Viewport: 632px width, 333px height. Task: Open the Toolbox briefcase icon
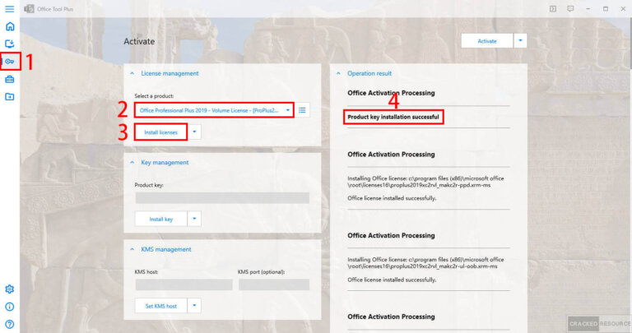pos(9,79)
